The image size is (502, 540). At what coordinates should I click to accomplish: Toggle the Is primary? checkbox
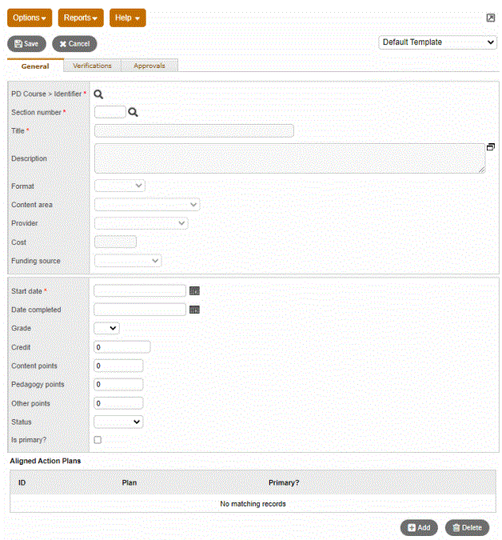[98, 440]
